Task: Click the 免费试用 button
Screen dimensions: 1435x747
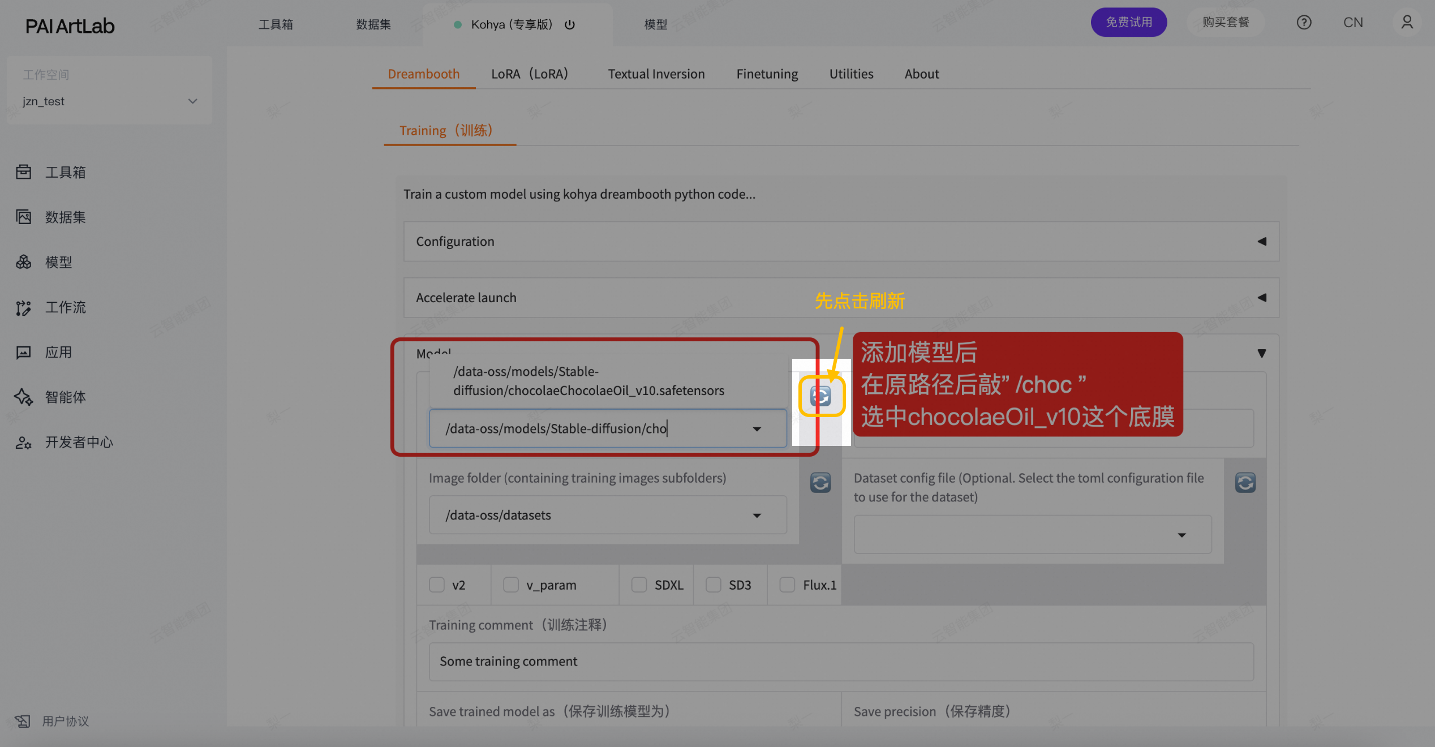Action: pyautogui.click(x=1128, y=23)
